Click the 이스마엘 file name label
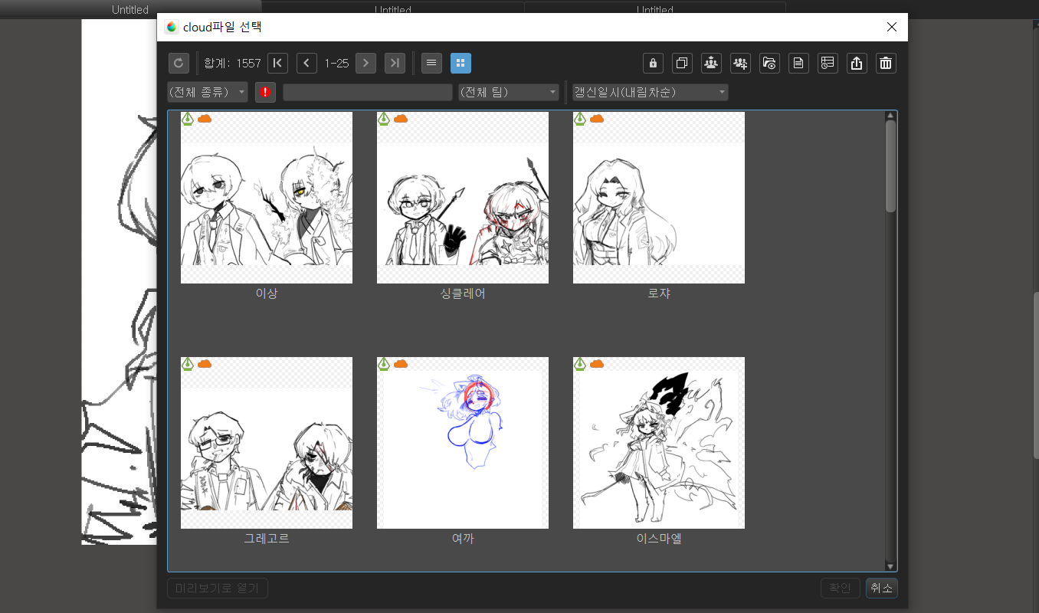 659,538
